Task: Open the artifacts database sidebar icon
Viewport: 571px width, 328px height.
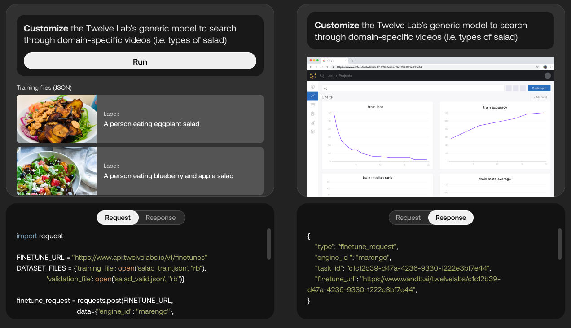Action: click(313, 131)
